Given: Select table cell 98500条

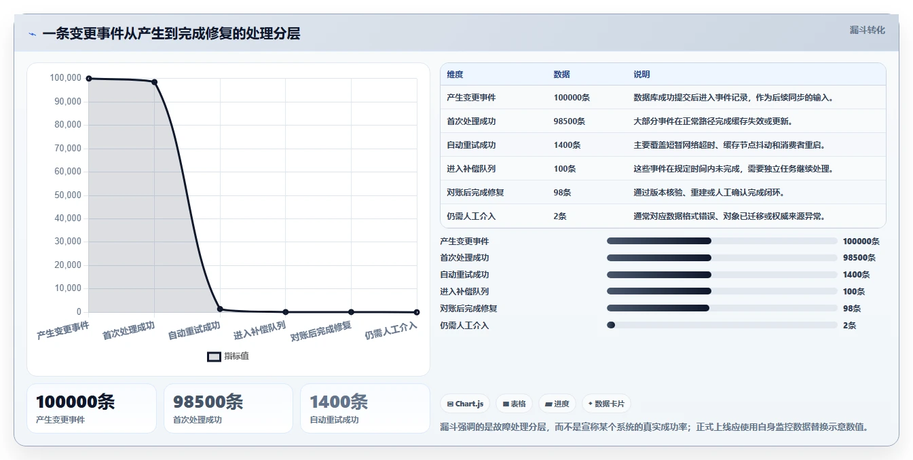Looking at the screenshot, I should [570, 121].
